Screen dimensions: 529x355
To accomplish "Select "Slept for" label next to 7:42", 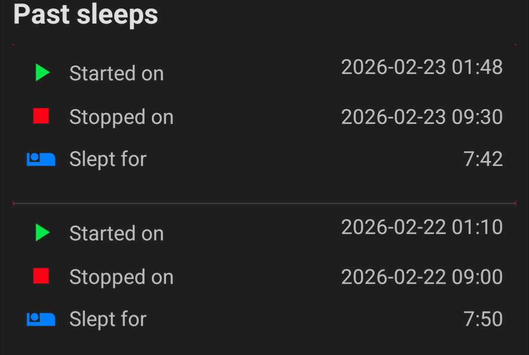I will (108, 159).
